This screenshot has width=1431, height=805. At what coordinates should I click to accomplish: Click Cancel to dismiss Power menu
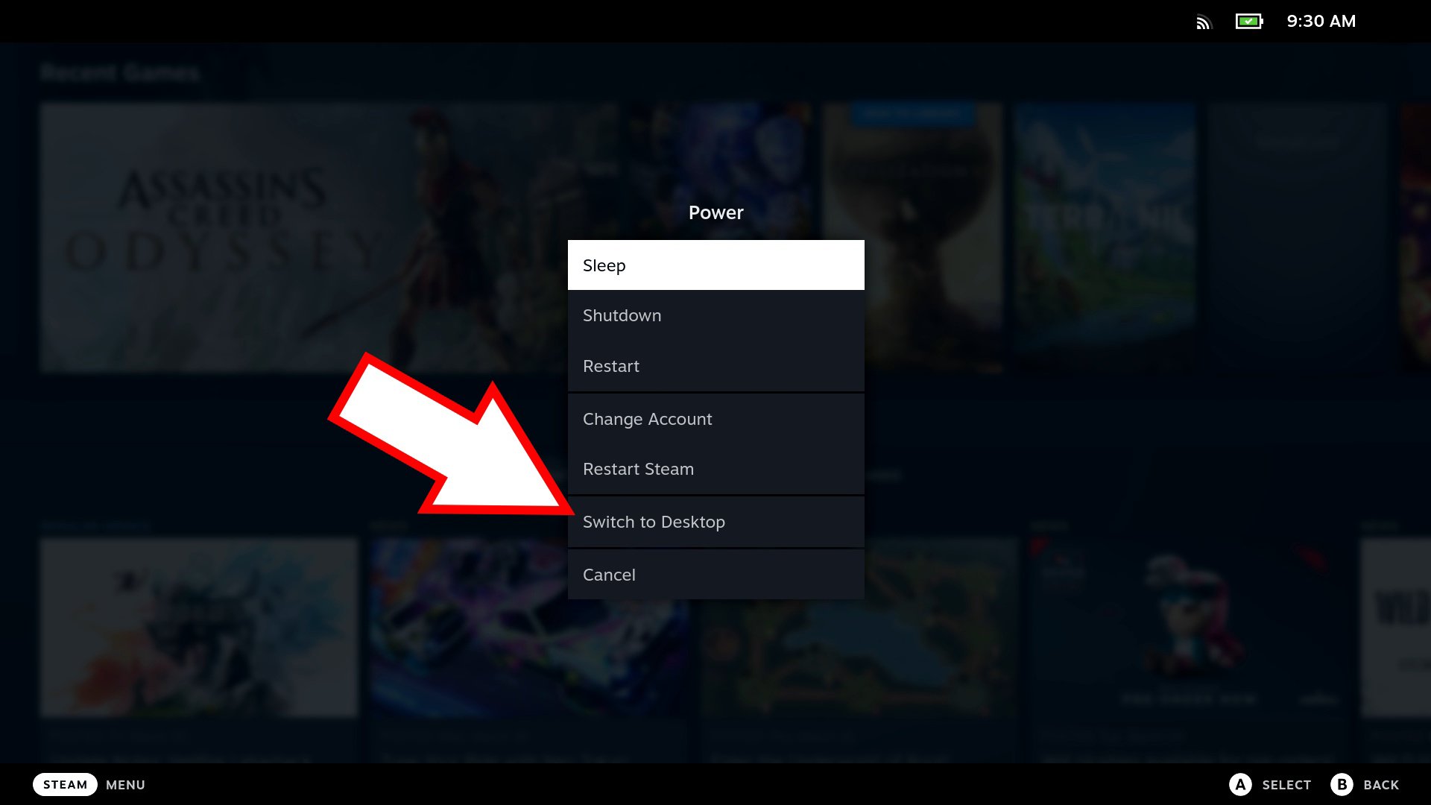click(715, 574)
